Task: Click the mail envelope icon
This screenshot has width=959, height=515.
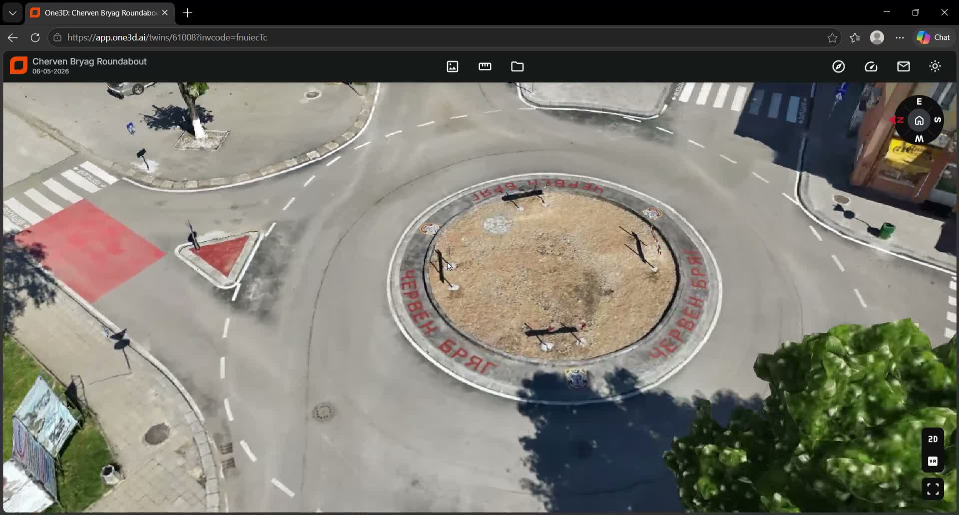Action: click(903, 66)
